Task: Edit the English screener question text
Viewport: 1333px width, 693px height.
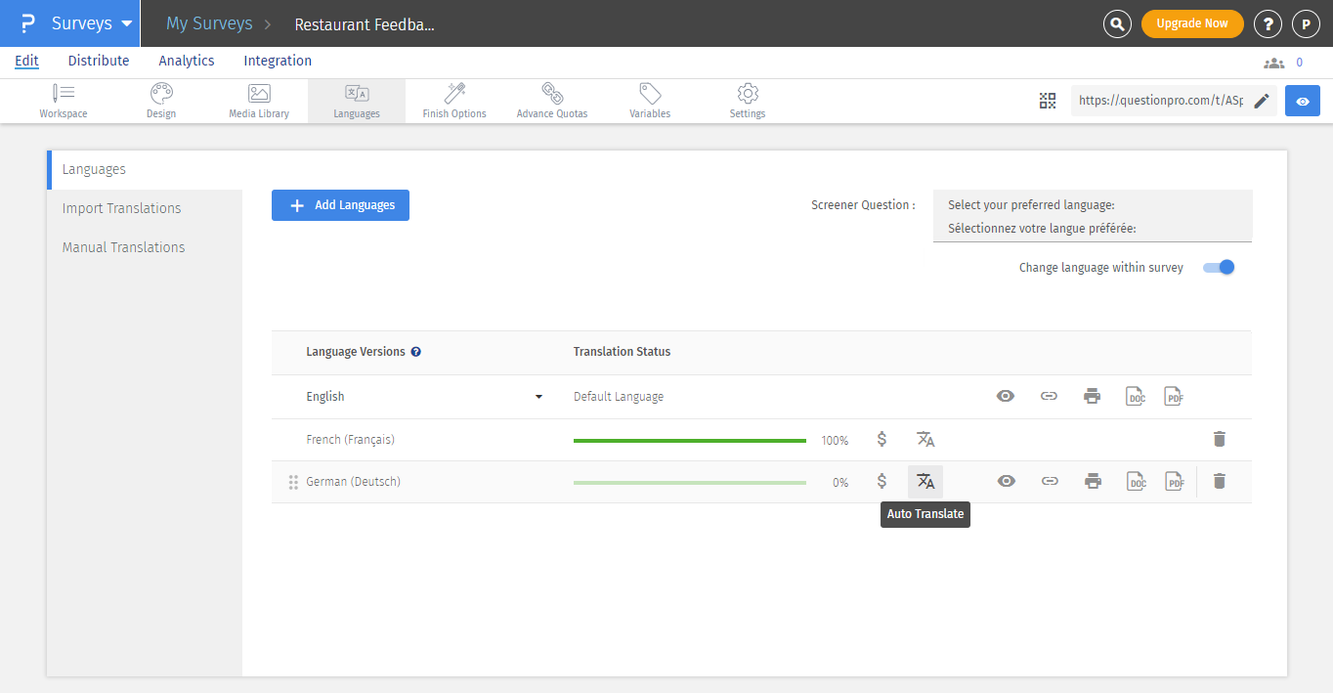Action: click(1031, 205)
